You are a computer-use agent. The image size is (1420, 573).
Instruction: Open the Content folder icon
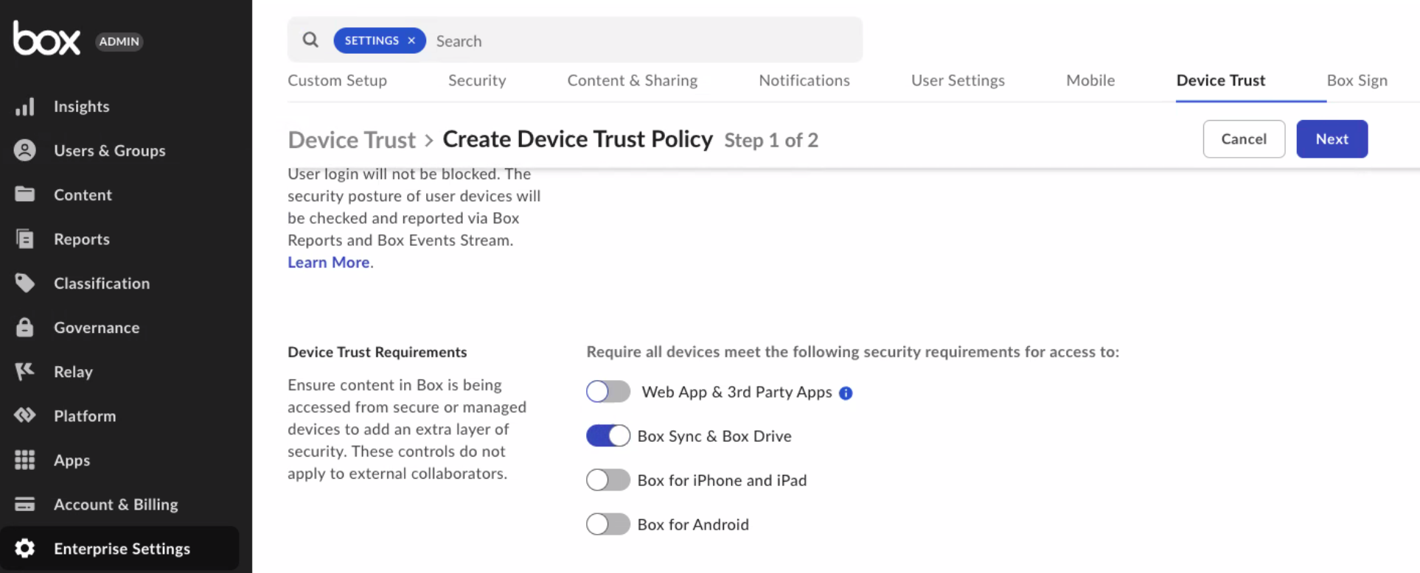pyautogui.click(x=25, y=194)
